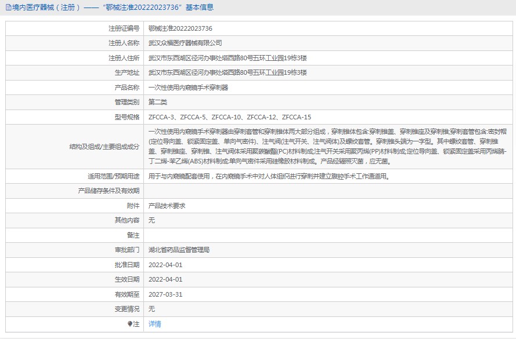The width and height of the screenshot is (516, 339).
Task: Click the 产品储存条件及有效期 label
Action: tap(109, 191)
